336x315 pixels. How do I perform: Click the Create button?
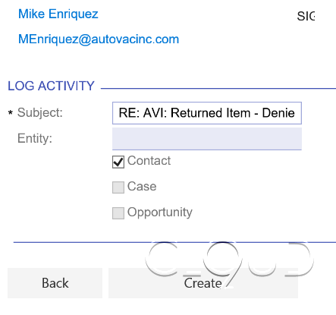pyautogui.click(x=203, y=283)
